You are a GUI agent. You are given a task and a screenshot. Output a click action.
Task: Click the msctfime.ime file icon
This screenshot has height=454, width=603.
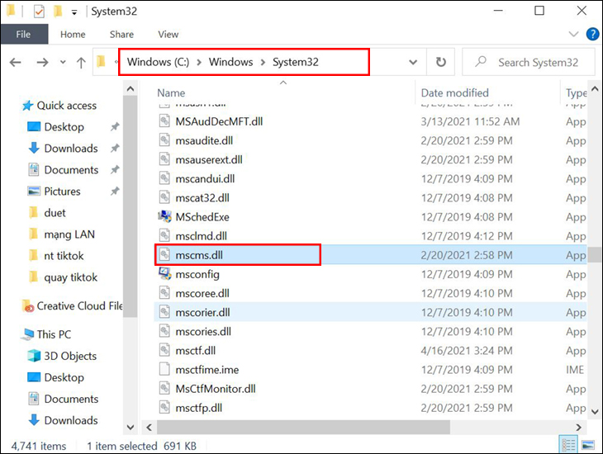(x=164, y=370)
